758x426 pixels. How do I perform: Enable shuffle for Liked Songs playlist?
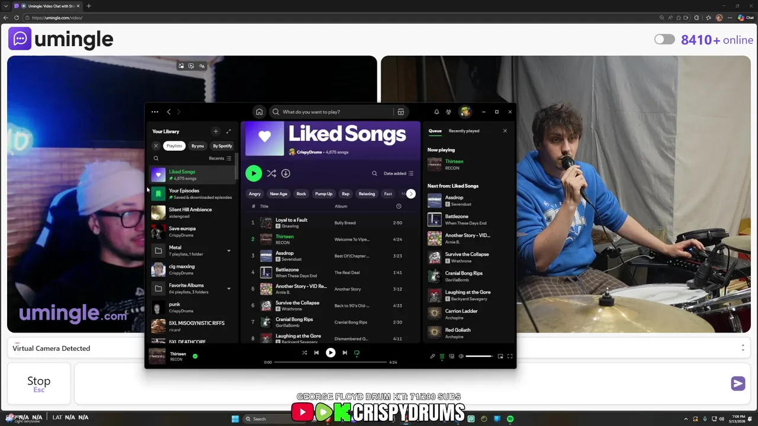pyautogui.click(x=271, y=173)
